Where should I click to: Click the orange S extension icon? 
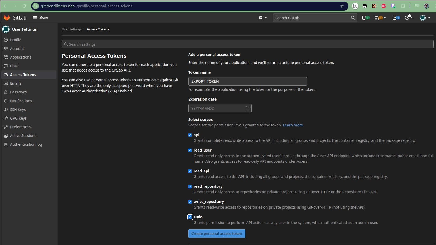tap(374, 6)
